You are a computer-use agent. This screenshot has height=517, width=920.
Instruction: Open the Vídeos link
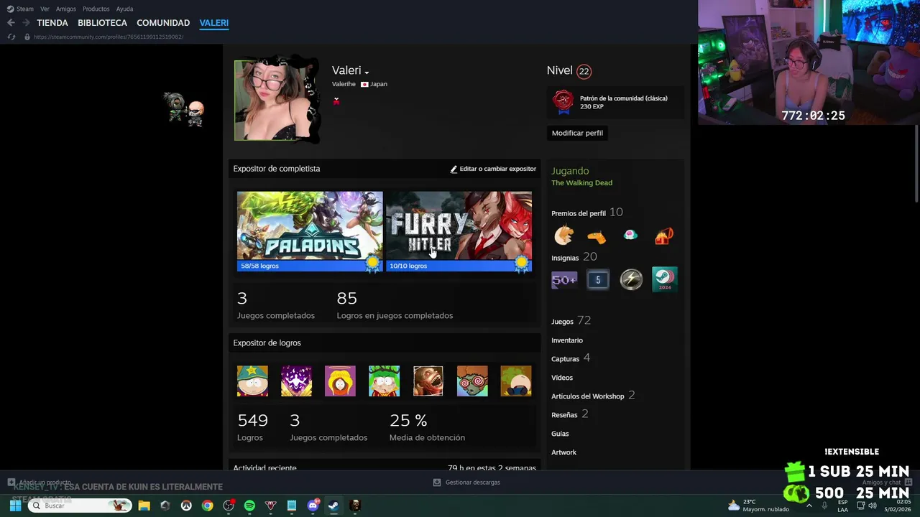562,378
